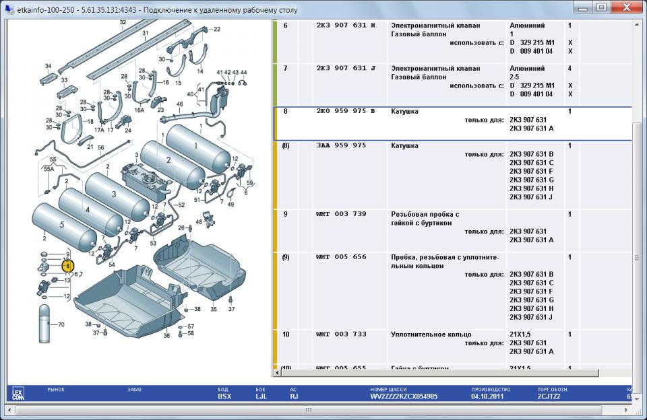
Task: Minimize the remote desktop window
Action: [x=582, y=7]
